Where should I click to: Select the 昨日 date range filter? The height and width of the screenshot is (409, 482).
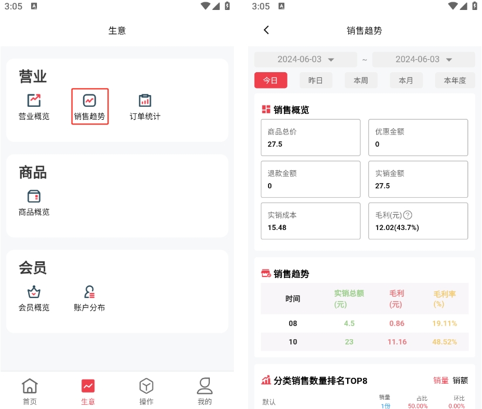[315, 80]
